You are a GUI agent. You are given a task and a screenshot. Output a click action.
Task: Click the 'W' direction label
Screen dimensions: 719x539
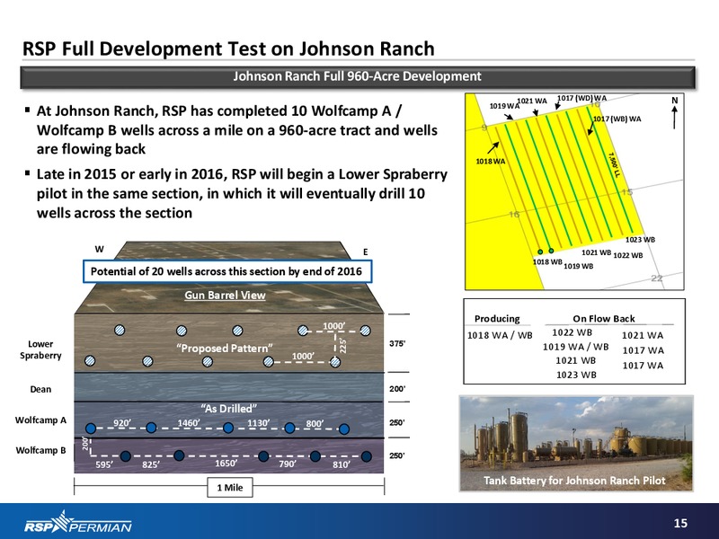point(99,250)
